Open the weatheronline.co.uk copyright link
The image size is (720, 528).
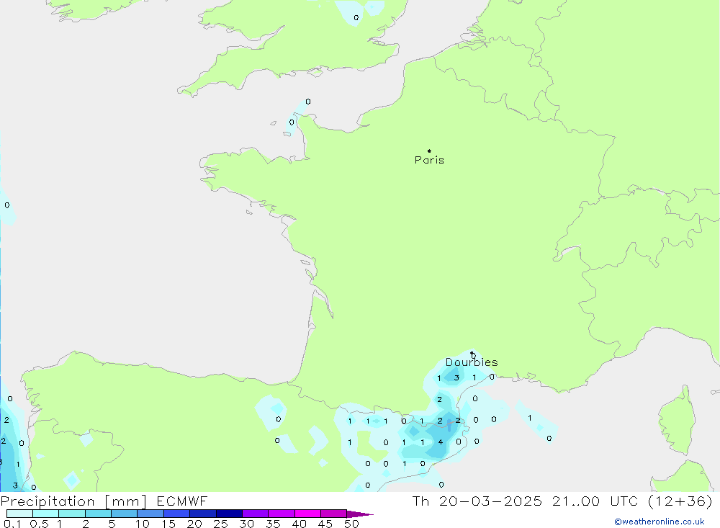660,522
